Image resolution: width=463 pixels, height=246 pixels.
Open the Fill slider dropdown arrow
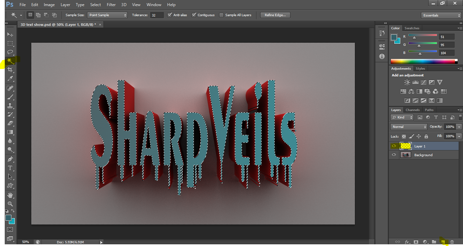[x=459, y=136]
